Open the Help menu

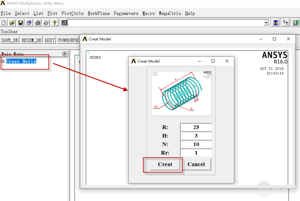click(x=190, y=13)
